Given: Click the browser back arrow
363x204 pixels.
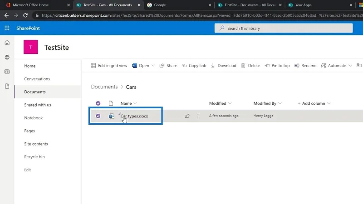Looking at the screenshot, I should click(x=6, y=15).
